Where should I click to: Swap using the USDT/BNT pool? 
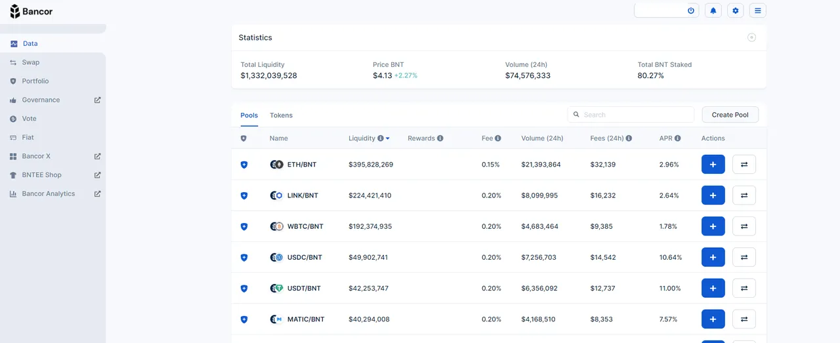click(x=744, y=288)
